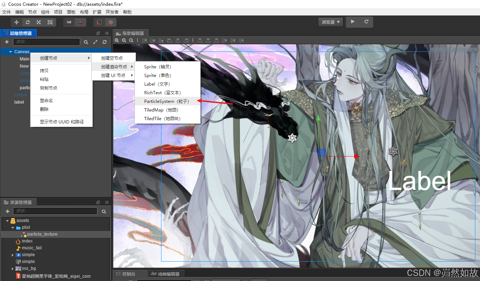The height and width of the screenshot is (281, 480).
Task: Open the 浏览器 preview platform dropdown
Action: pyautogui.click(x=331, y=22)
